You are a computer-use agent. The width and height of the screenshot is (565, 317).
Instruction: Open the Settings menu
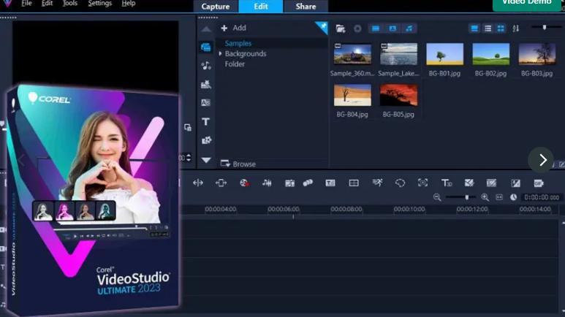tap(100, 4)
